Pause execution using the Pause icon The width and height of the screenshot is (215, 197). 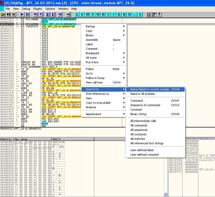[27, 14]
